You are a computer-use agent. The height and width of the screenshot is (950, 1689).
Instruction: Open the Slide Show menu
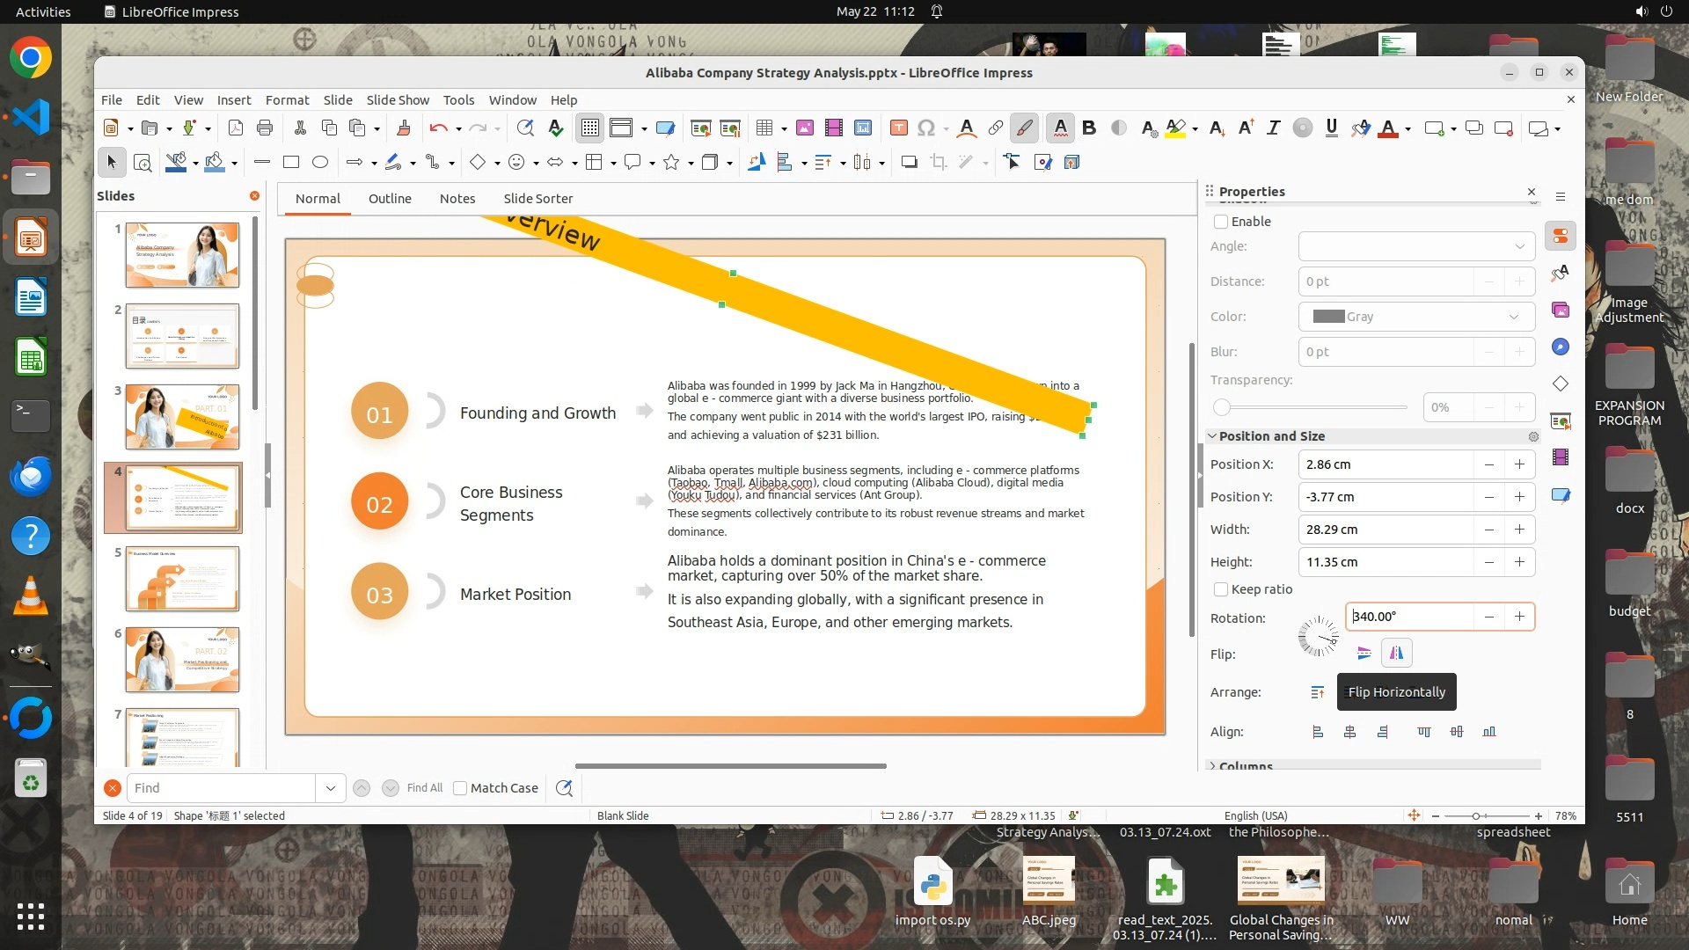pyautogui.click(x=398, y=100)
